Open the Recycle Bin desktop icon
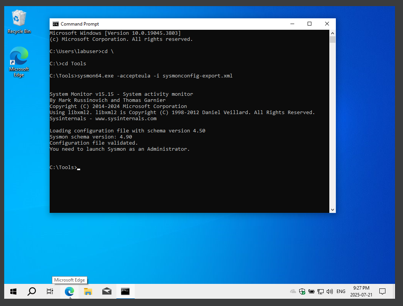The image size is (403, 306). (19, 22)
